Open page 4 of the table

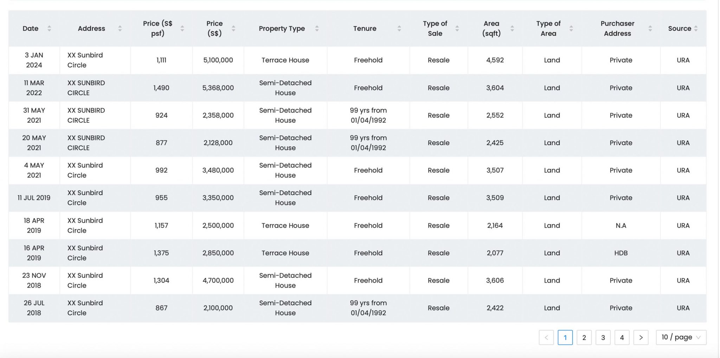622,337
